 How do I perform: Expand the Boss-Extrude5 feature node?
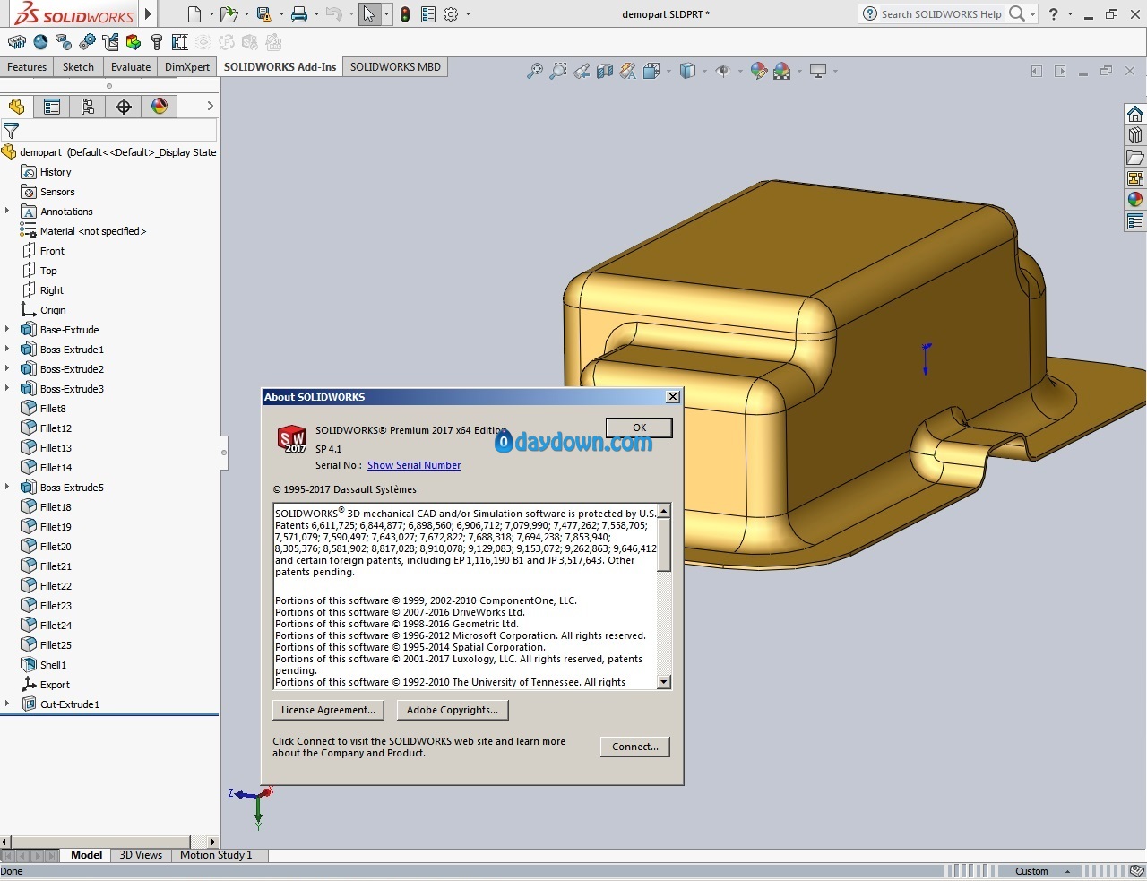[x=7, y=488]
